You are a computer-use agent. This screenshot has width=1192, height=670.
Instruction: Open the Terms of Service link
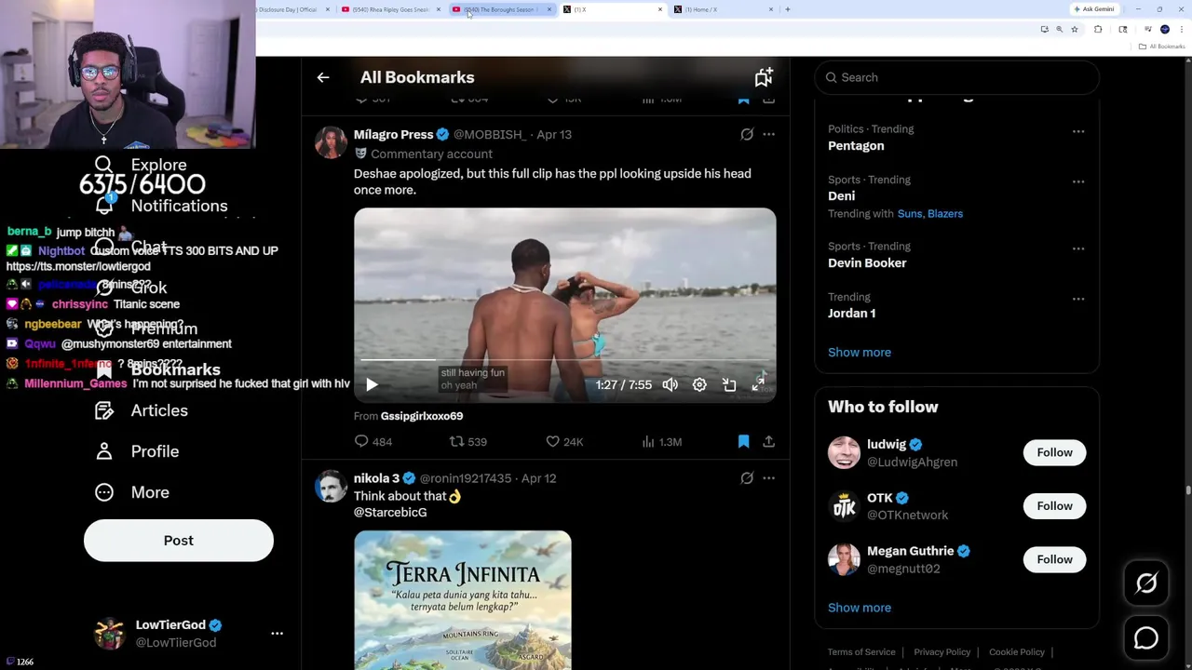pos(861,652)
